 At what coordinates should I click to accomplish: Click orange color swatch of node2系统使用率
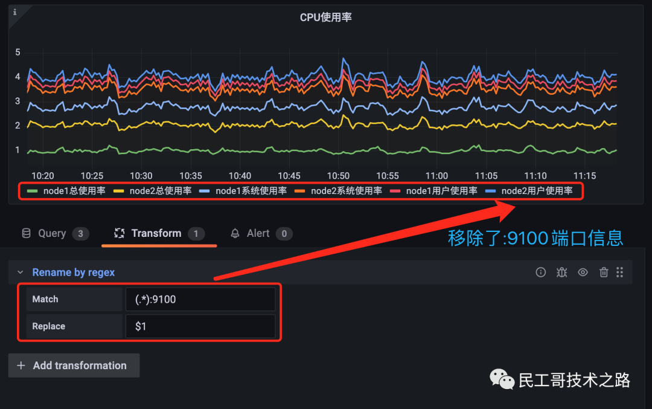point(299,191)
